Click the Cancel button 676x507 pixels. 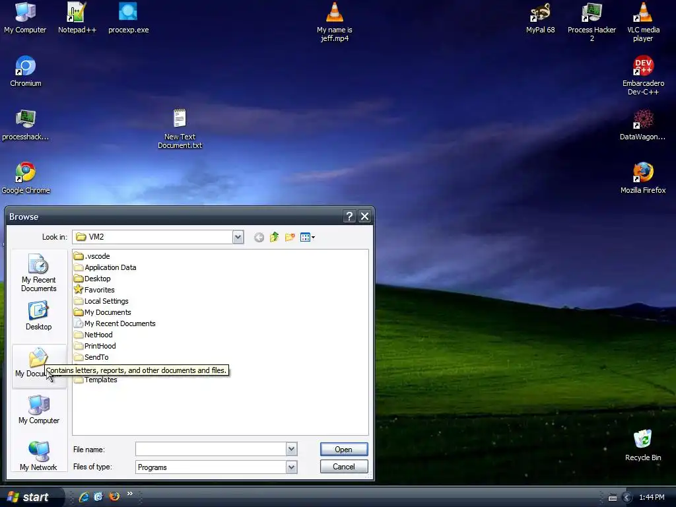[343, 467]
